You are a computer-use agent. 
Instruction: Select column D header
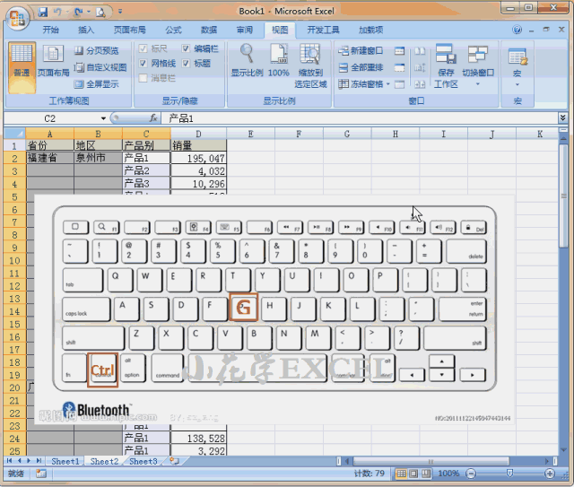click(x=198, y=134)
